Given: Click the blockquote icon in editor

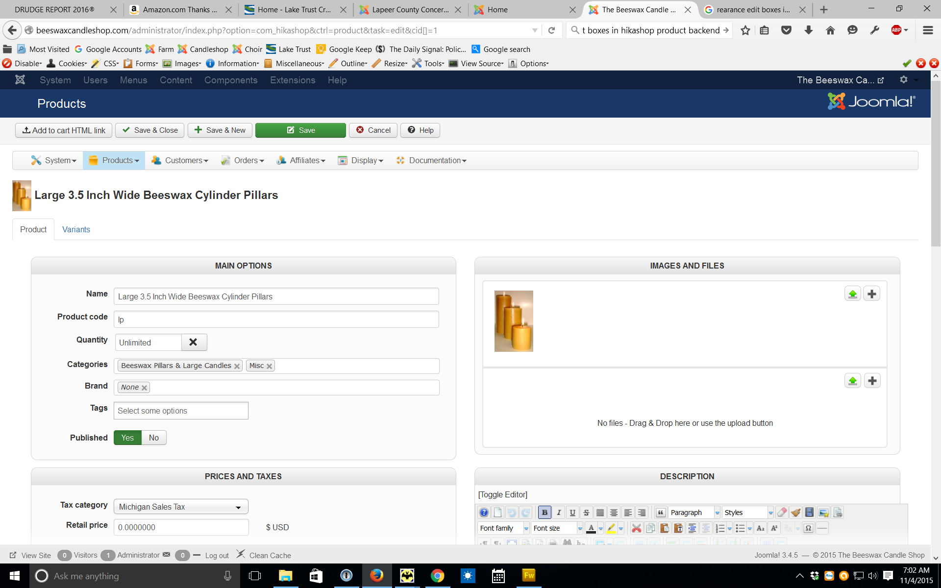Looking at the screenshot, I should click(x=660, y=513).
